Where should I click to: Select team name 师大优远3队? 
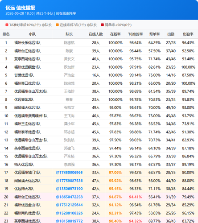point(24,165)
